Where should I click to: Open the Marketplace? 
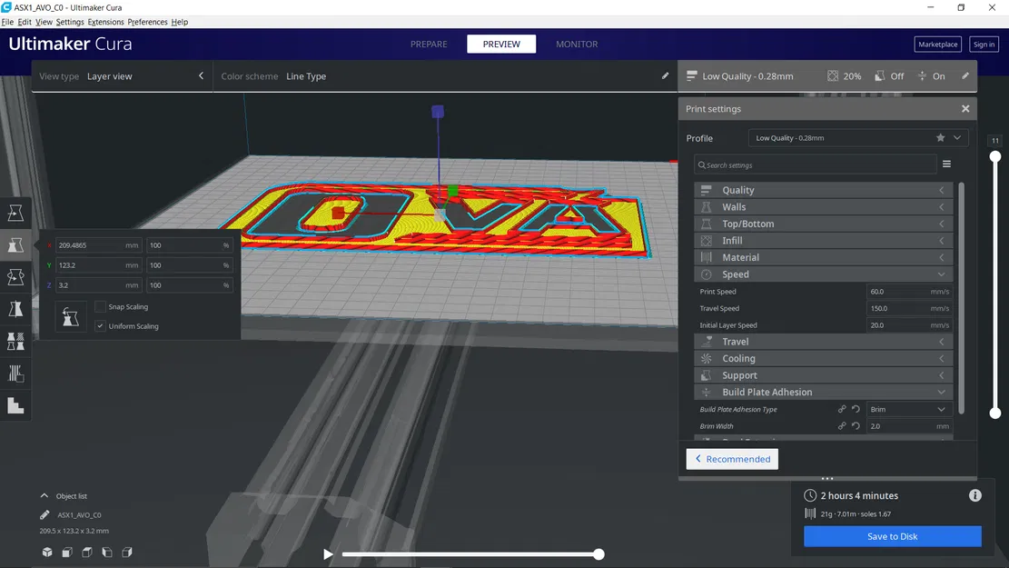click(937, 44)
